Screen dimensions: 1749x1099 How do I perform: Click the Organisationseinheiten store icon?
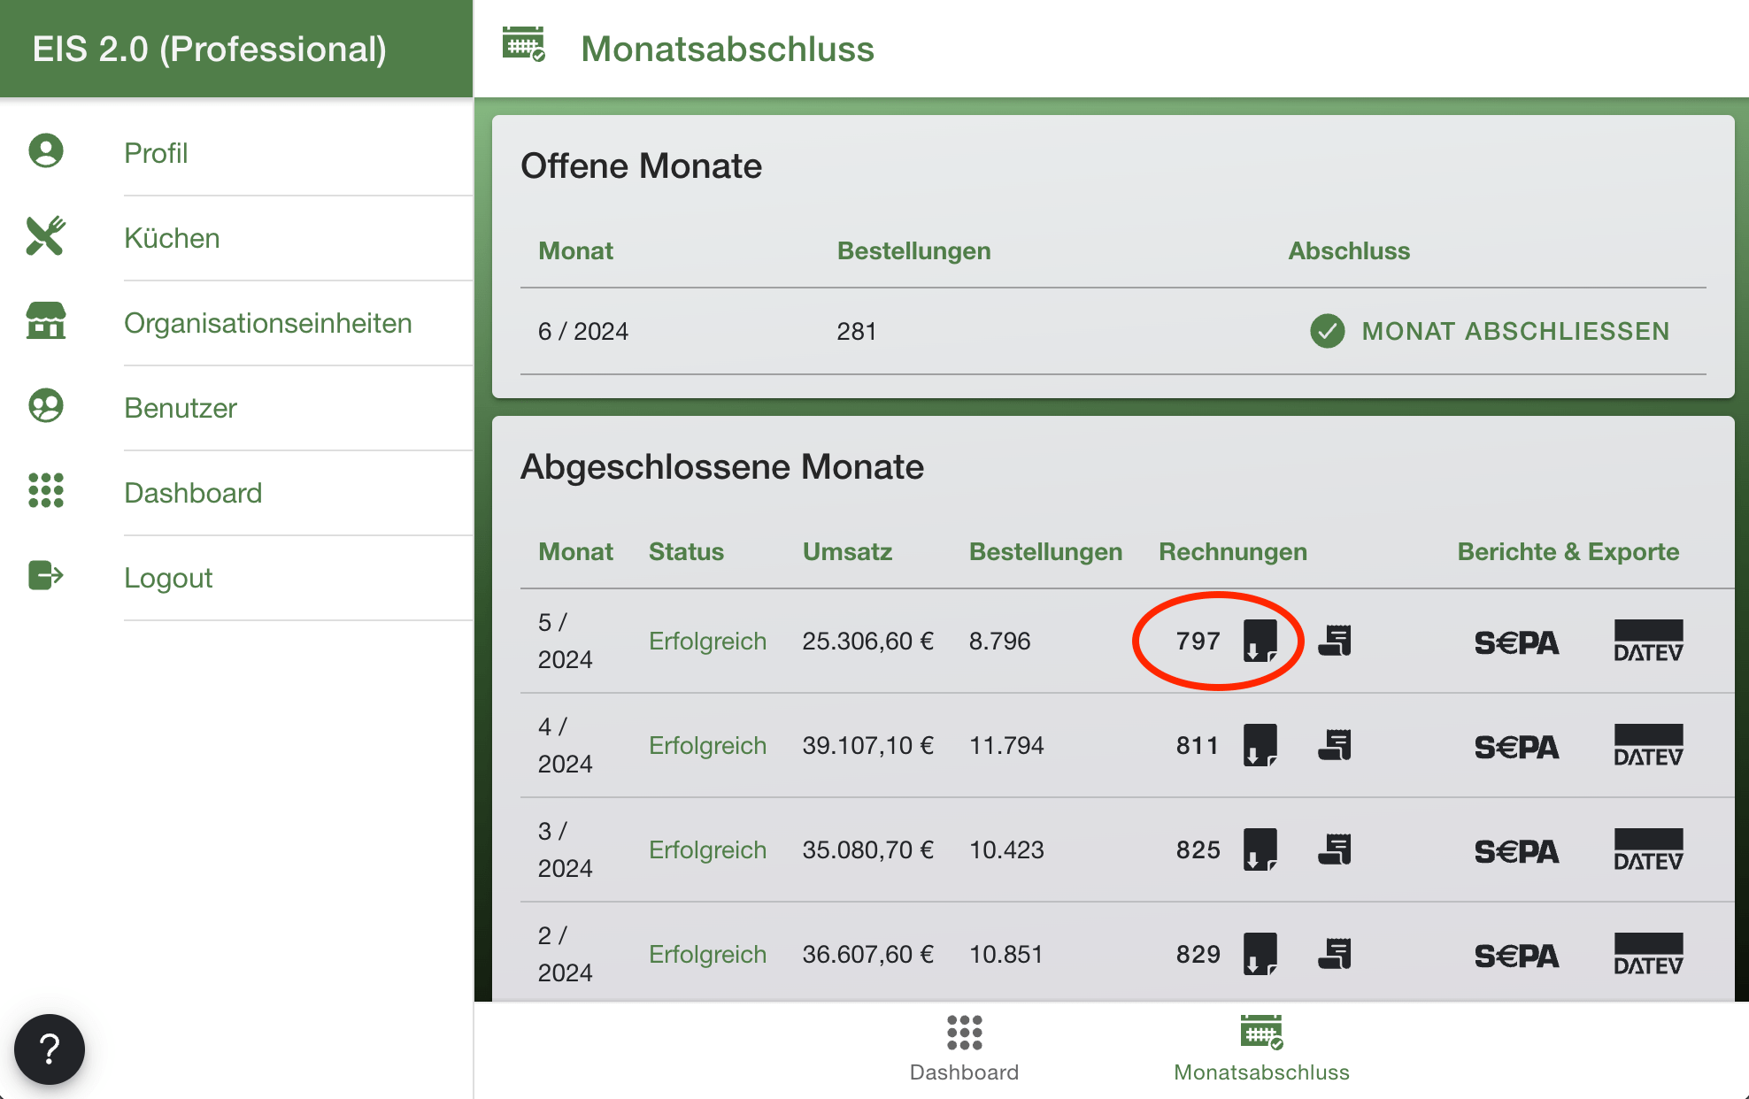tap(46, 321)
